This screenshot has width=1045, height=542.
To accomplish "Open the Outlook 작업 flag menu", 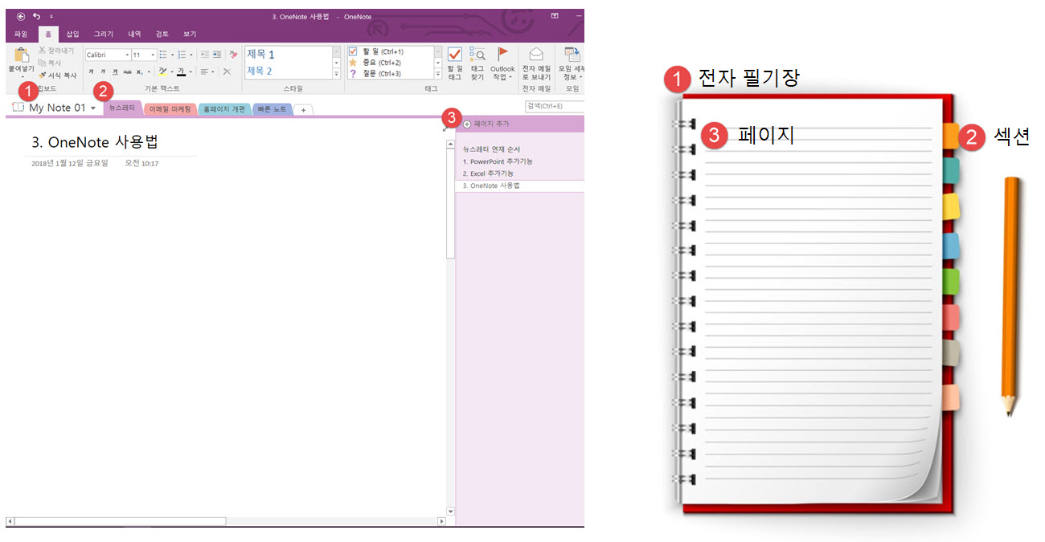I will point(503,63).
